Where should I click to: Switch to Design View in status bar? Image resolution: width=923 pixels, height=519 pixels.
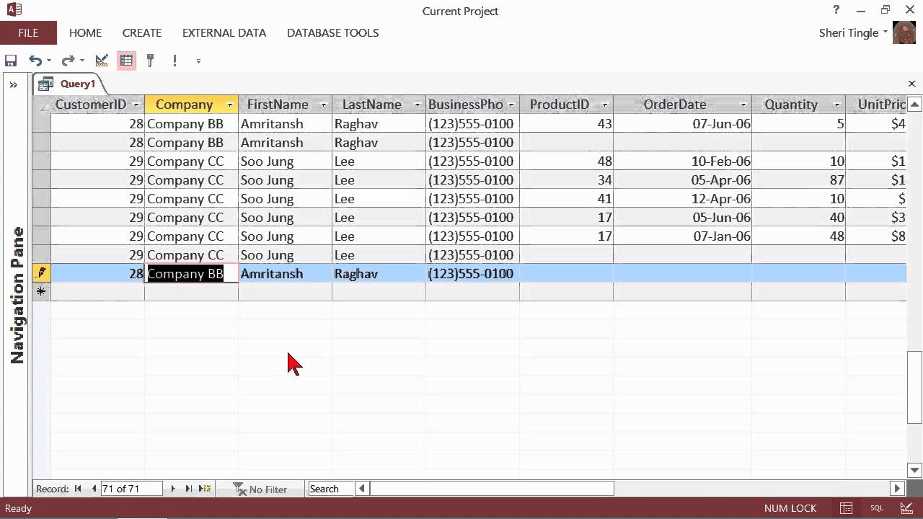pos(907,508)
